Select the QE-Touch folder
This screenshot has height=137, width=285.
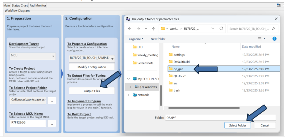click(180, 76)
